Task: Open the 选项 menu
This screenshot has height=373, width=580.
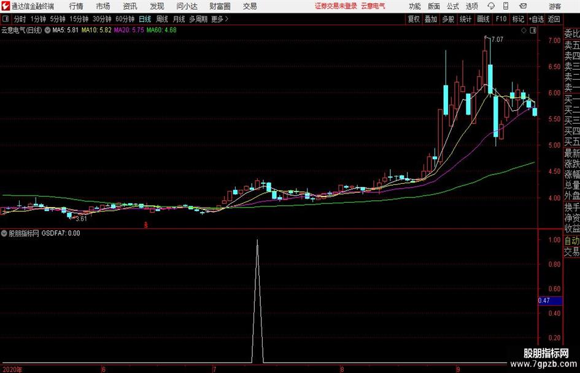Action: point(471,6)
